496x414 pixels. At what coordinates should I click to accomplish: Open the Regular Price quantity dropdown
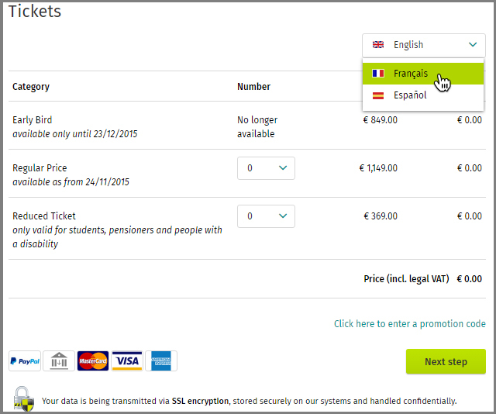266,168
